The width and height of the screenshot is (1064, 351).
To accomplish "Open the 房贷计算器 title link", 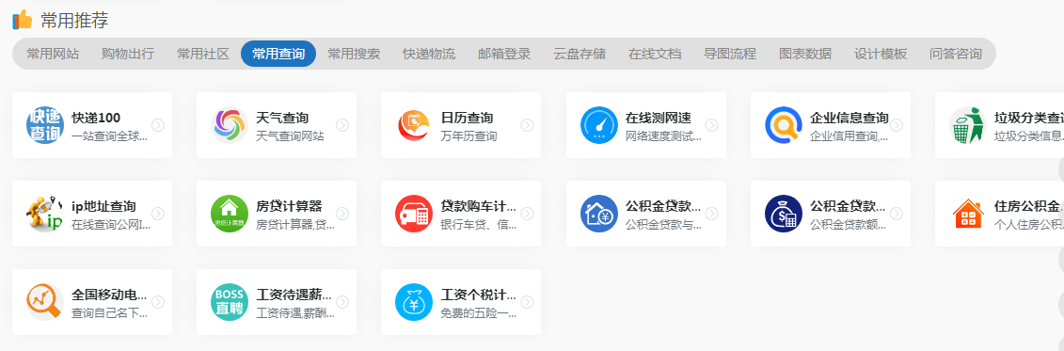I will [x=289, y=206].
